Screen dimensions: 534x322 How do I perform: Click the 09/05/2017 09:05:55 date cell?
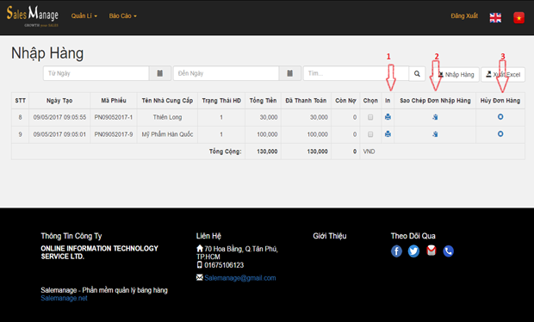click(59, 117)
